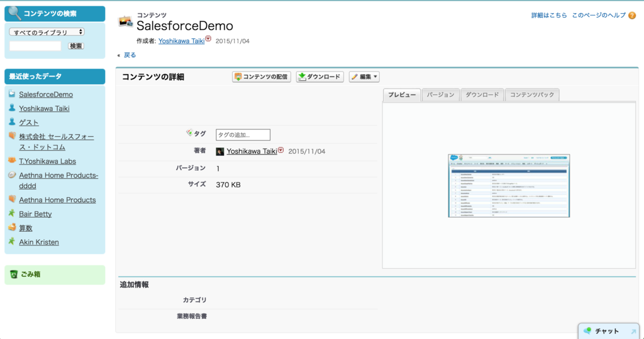Screen dimensions: 644x339
Task: Open the すべてのライブラリ dropdown
Action: coord(47,32)
